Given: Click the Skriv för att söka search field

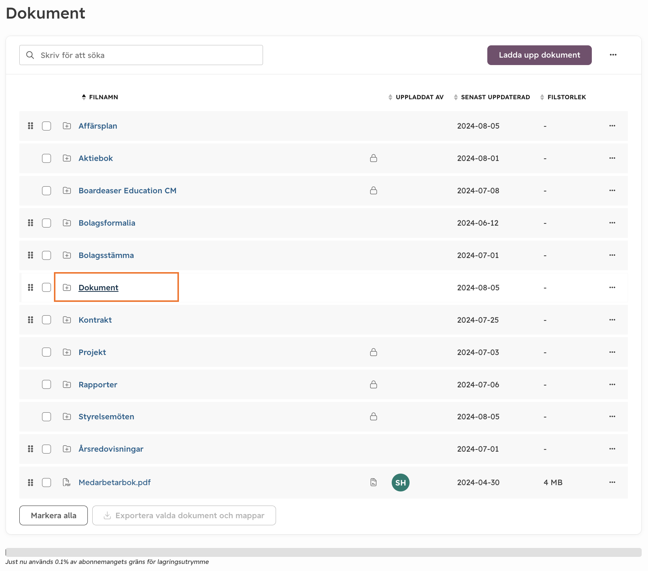Looking at the screenshot, I should 141,55.
